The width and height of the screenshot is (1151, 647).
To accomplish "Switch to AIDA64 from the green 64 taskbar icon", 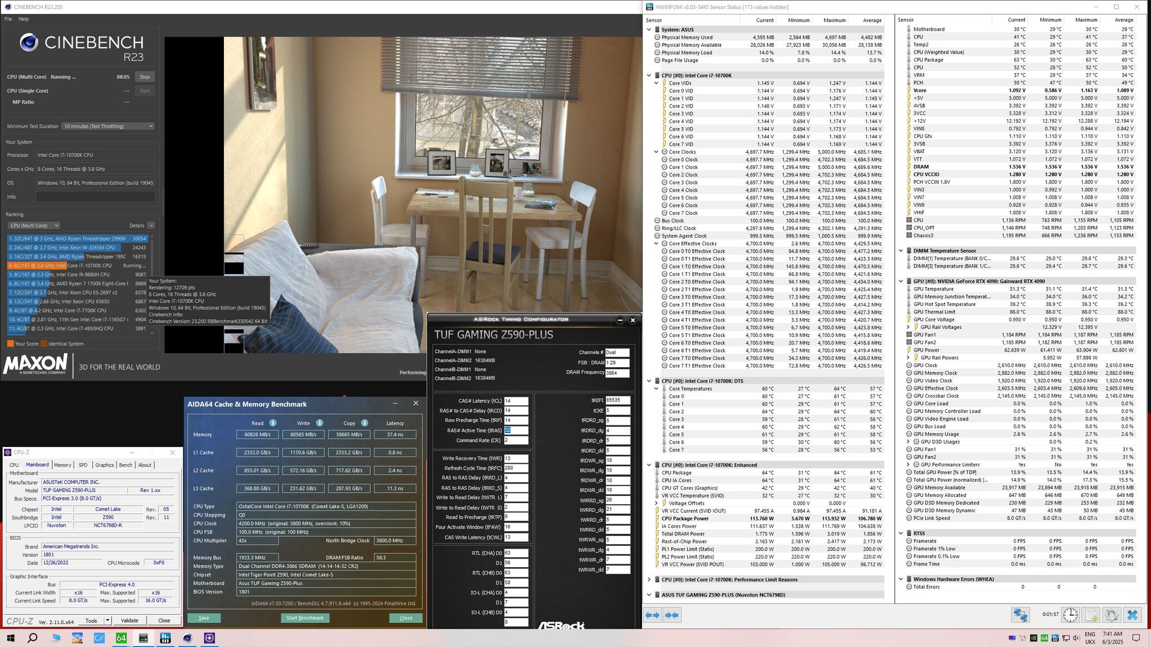I will [121, 638].
